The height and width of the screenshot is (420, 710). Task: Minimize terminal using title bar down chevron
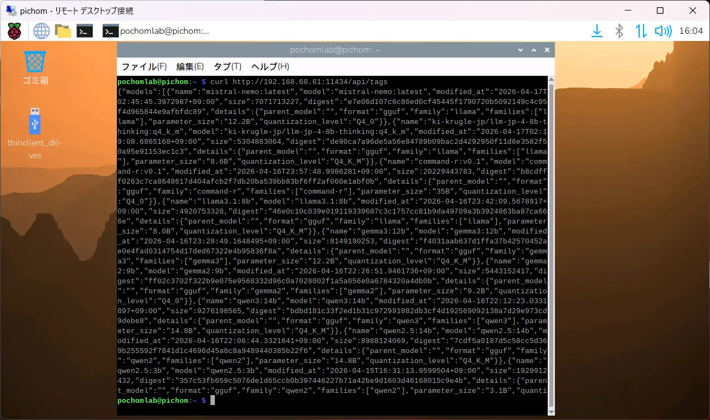coord(521,50)
